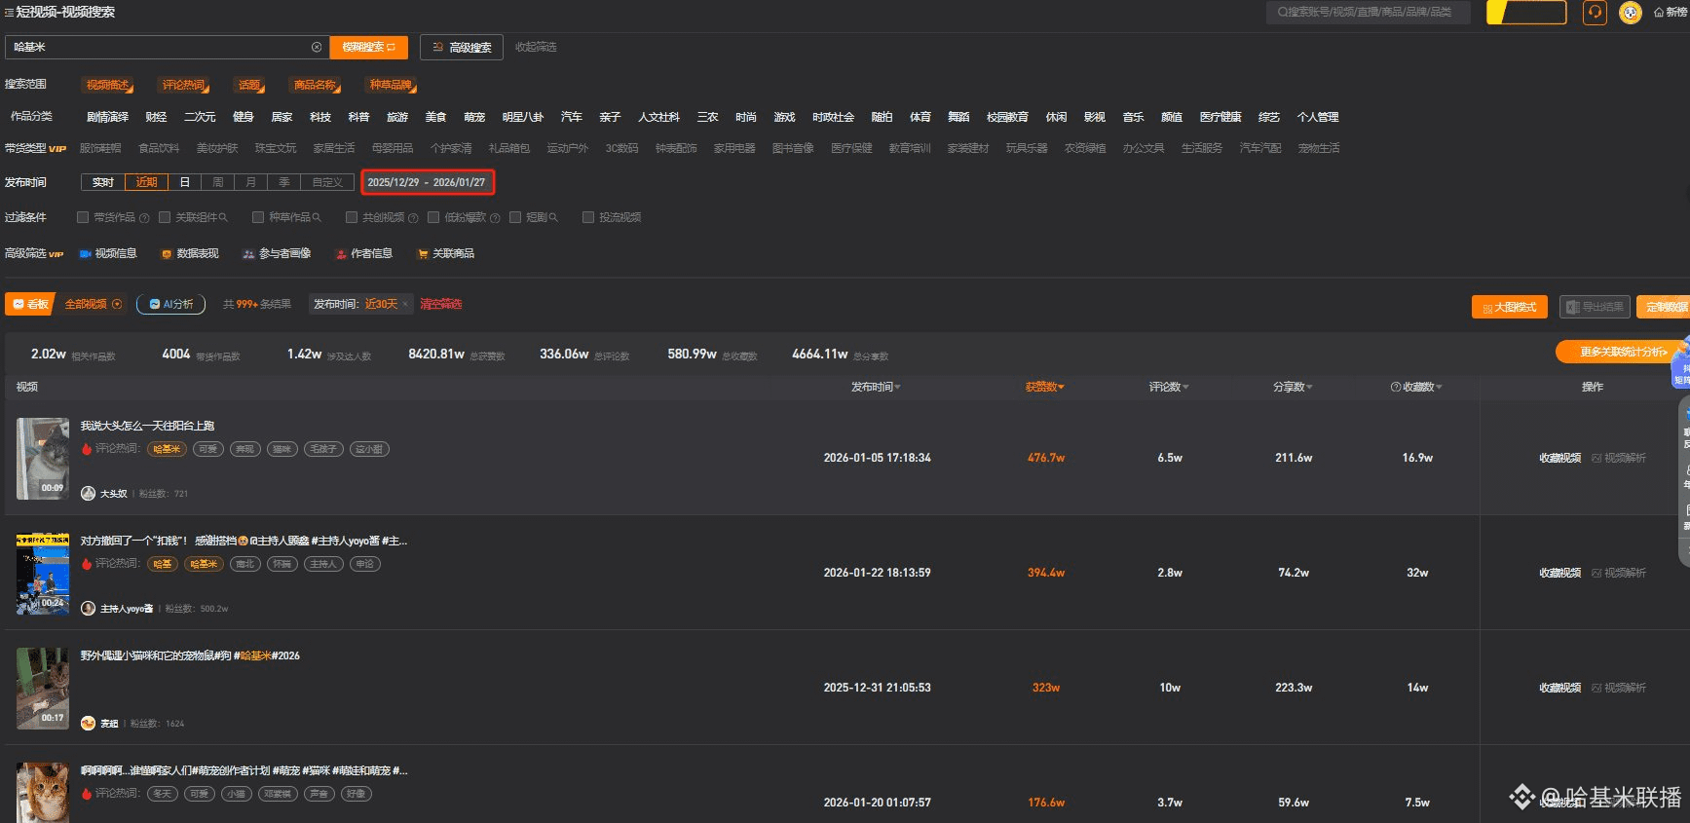The width and height of the screenshot is (1690, 823).
Task: Tick the 投流视频 checkbox
Action: [588, 217]
